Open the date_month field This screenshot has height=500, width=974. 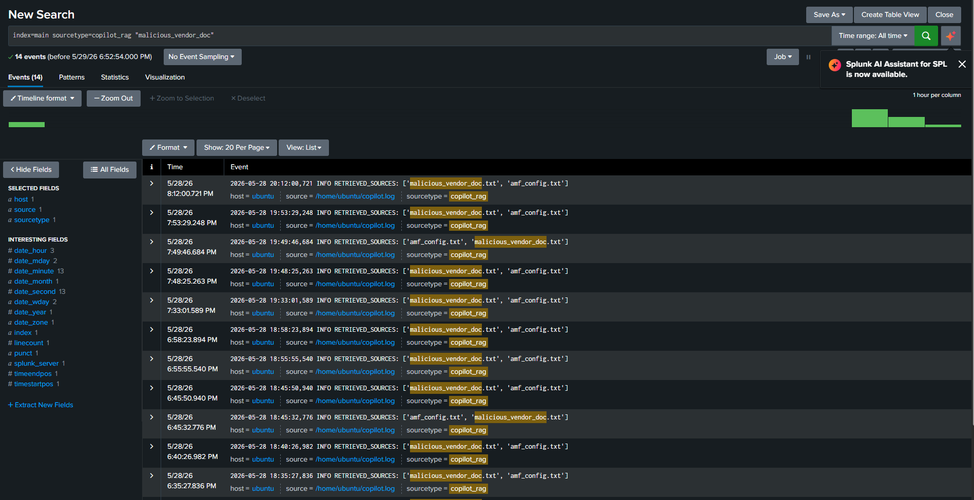point(33,282)
